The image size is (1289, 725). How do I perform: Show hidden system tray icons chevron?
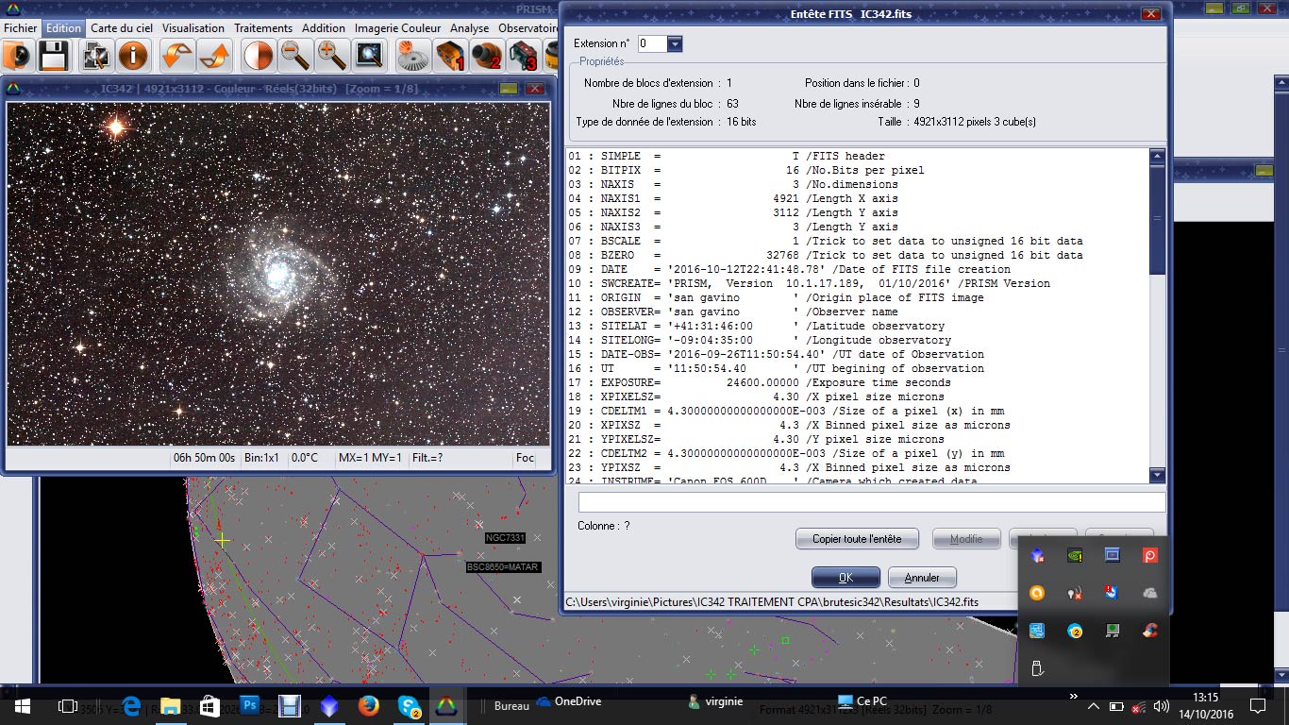pos(1093,706)
